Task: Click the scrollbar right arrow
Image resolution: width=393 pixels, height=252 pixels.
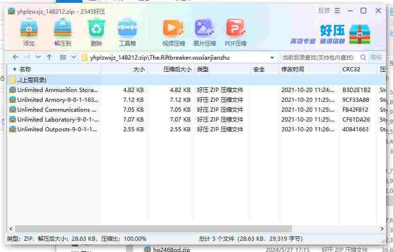Action: point(382,229)
